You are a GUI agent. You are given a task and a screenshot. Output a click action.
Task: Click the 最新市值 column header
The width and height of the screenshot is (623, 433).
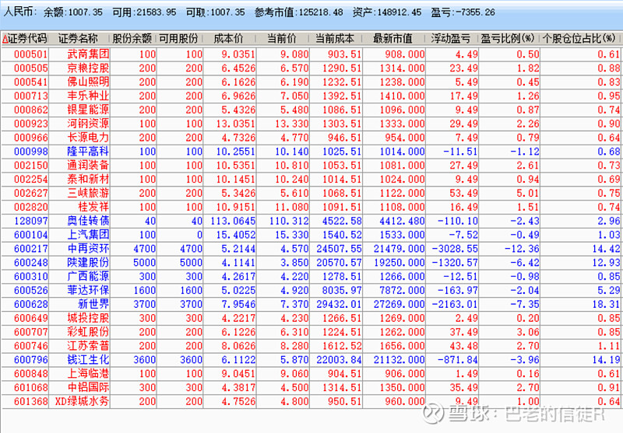pos(393,38)
